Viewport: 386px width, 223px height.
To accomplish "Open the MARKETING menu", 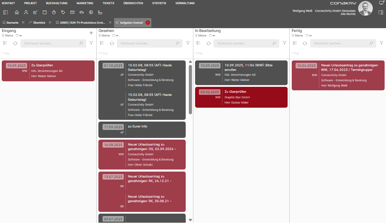I will coord(85,3).
